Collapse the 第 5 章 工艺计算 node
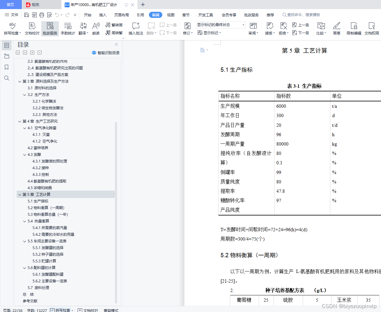 [20, 195]
